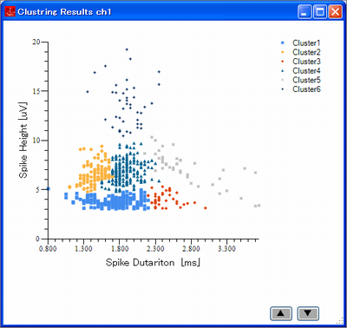Select Cluster2 legend label
Screen dimensions: 347x328
point(306,52)
